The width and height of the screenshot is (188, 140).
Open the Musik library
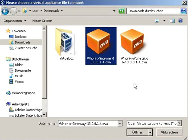coord(19,76)
